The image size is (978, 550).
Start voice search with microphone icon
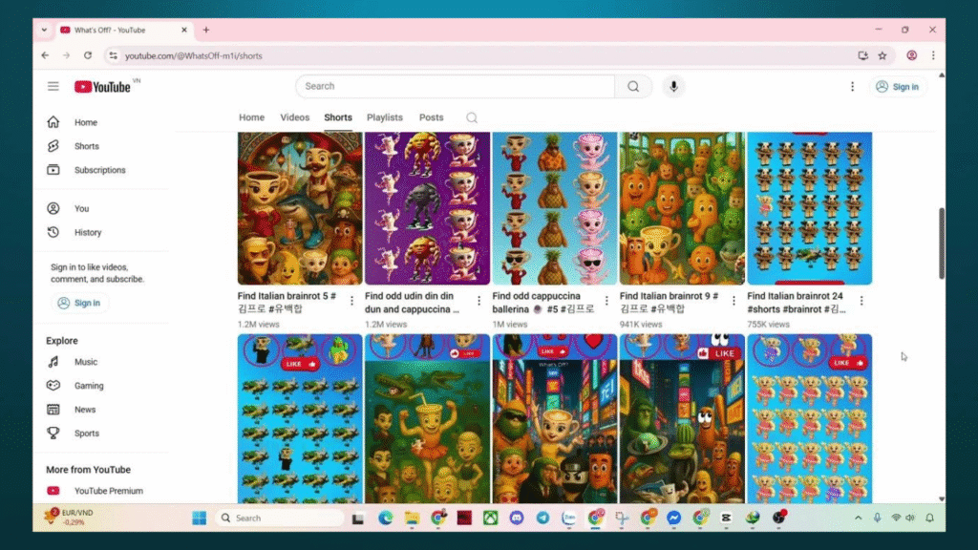[x=673, y=86]
